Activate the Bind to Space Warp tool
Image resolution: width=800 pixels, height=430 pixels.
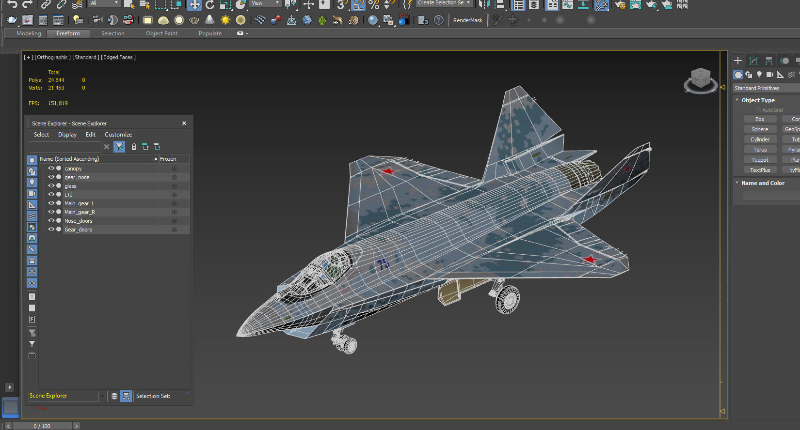77,4
